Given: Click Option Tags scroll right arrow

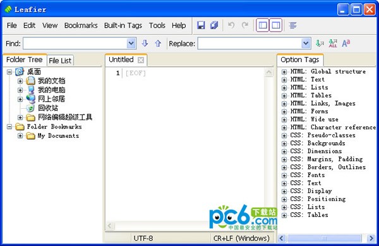Looking at the screenshot, I should [x=371, y=238].
